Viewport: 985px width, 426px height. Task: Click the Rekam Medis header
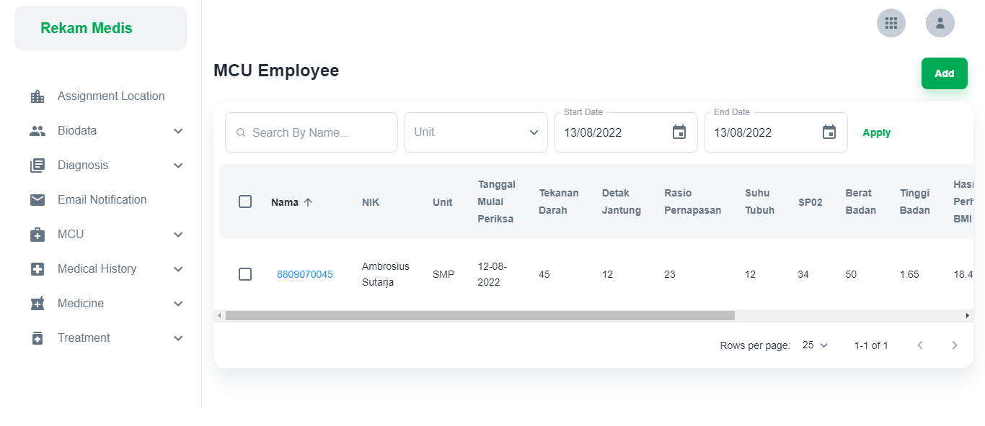click(86, 27)
